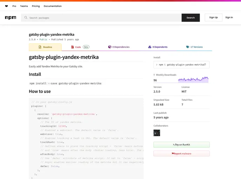Click the npm logo
The width and height of the screenshot is (241, 179).
tap(11, 17)
